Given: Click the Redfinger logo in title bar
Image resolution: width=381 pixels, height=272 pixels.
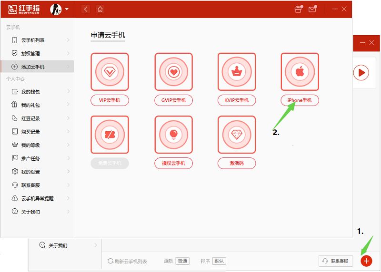Looking at the screenshot, I should click(x=24, y=9).
